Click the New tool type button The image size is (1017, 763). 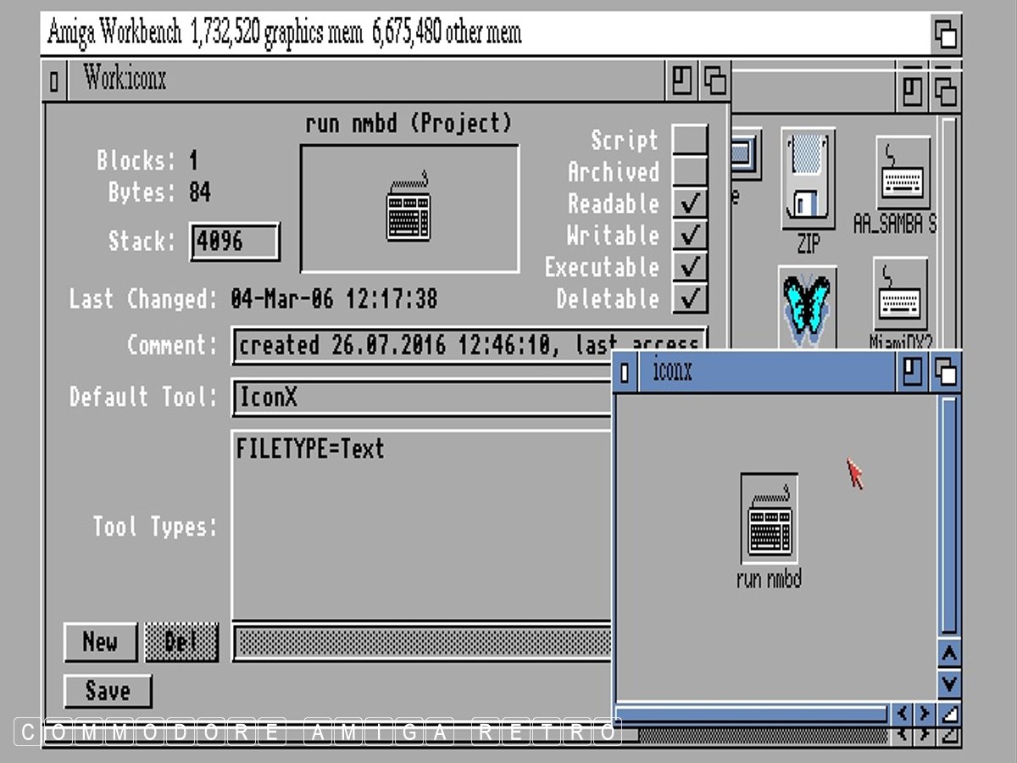[100, 642]
